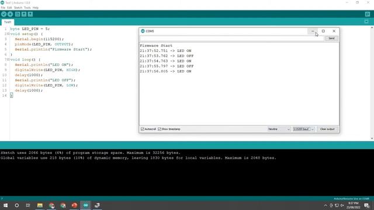
Task: Click the '21:37:55.797 -> LED OFF' line
Action: pyautogui.click(x=167, y=66)
